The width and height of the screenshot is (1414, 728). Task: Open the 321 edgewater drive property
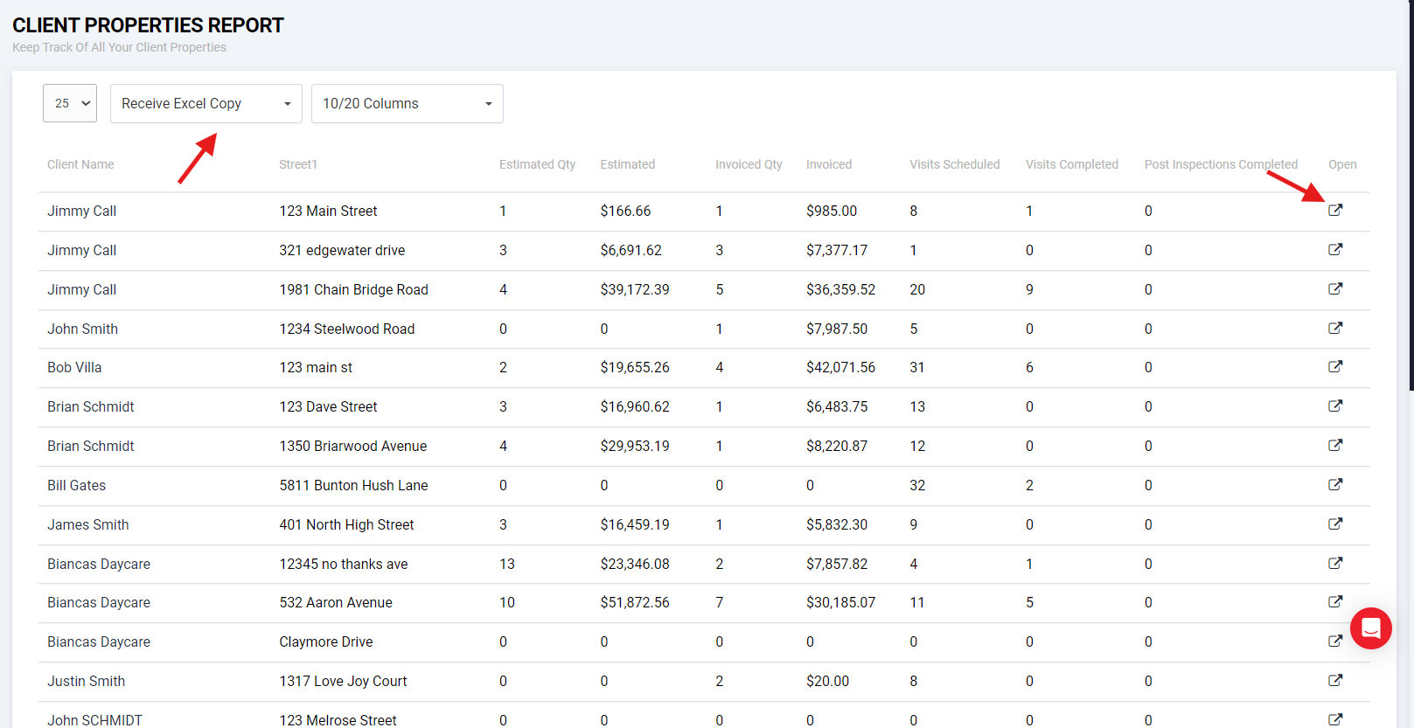1334,250
